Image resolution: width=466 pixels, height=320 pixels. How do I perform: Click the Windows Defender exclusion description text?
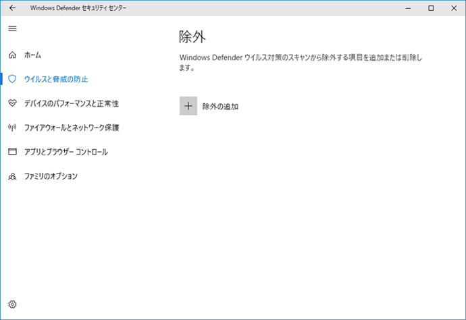coord(301,62)
